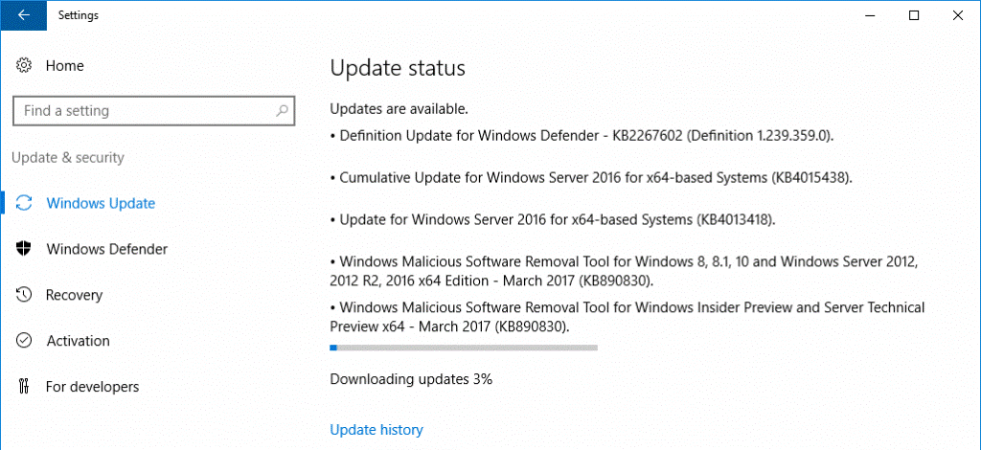This screenshot has width=981, height=450.
Task: Switch to the Activation page
Action: coord(79,341)
